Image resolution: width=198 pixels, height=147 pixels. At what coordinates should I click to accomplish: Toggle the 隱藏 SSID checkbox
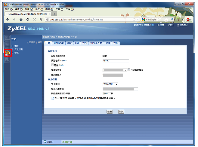[52, 65]
